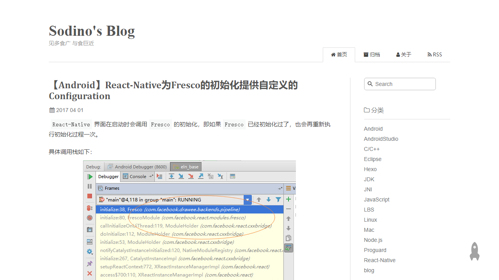The height and width of the screenshot is (280, 499).
Task: Open the 关于 tab
Action: click(404, 54)
